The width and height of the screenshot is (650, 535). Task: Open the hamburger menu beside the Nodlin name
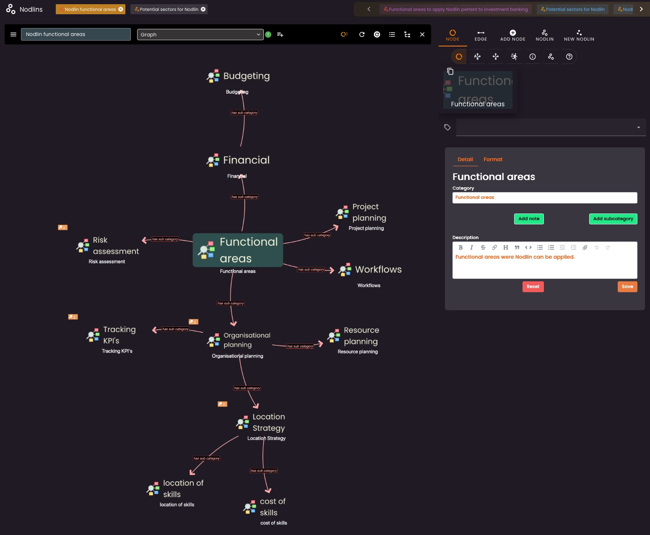coord(13,35)
